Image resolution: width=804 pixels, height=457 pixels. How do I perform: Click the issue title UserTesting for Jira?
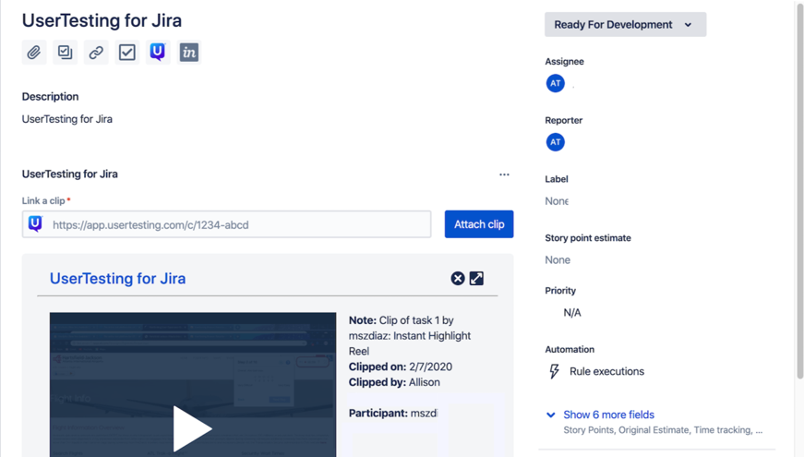[102, 20]
